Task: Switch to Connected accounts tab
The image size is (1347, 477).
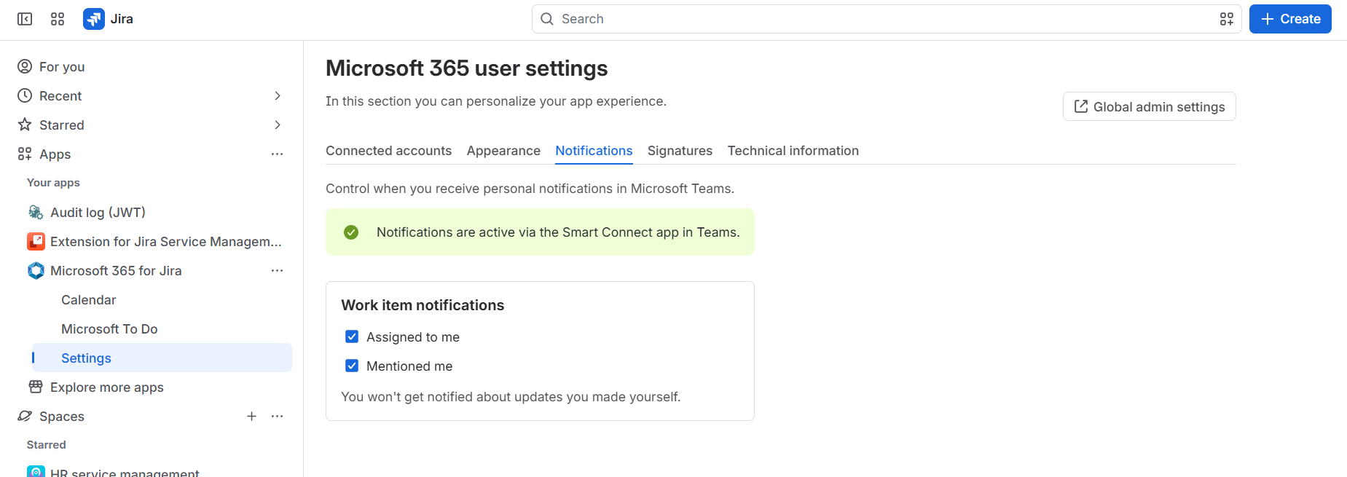Action: [x=388, y=151]
